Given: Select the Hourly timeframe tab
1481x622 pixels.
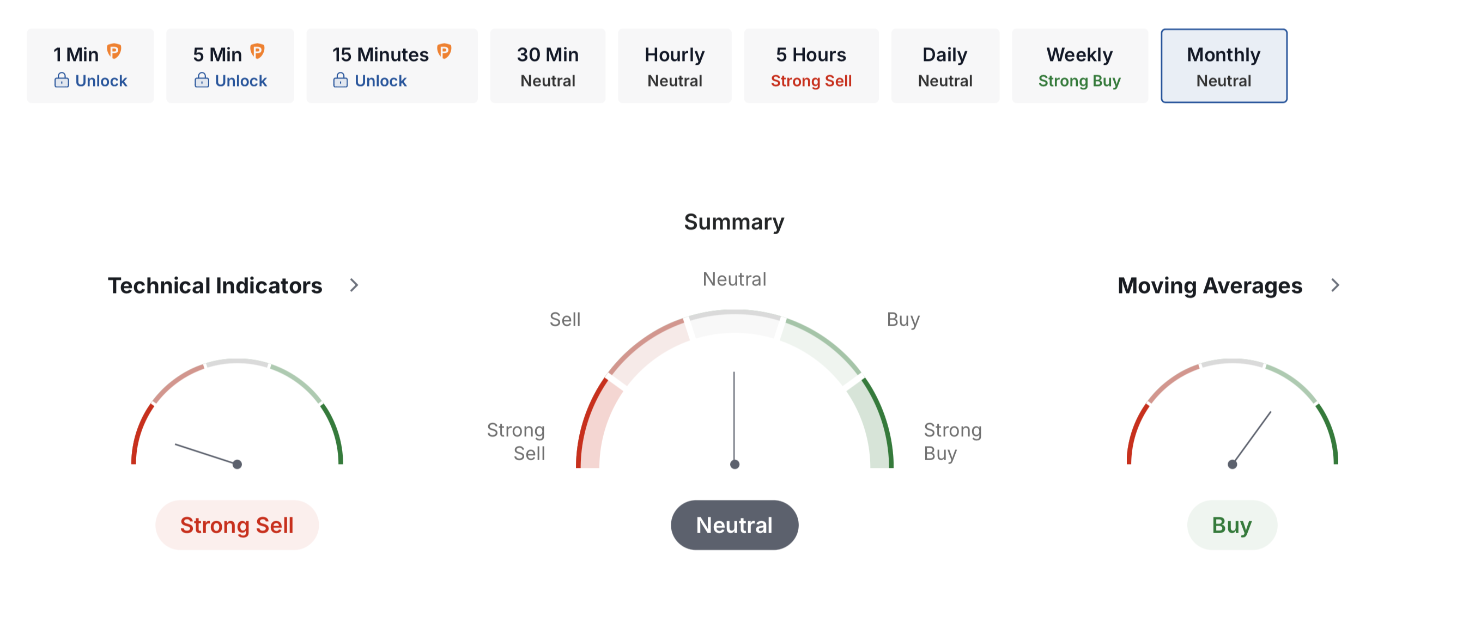Looking at the screenshot, I should point(675,66).
